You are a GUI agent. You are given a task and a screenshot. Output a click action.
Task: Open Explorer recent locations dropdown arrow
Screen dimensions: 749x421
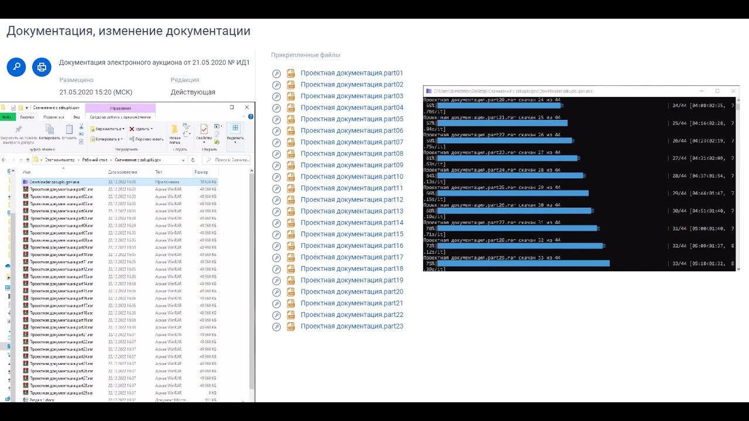20,160
